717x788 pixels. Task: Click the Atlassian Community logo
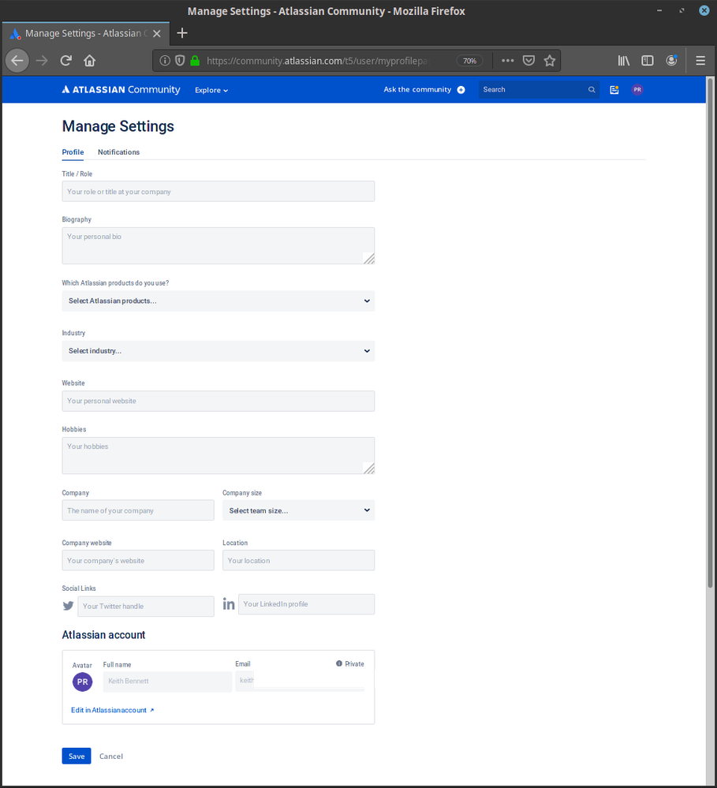(x=121, y=89)
